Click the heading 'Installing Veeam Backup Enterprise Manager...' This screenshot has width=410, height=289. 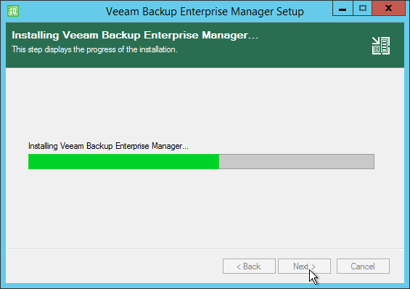coord(135,35)
